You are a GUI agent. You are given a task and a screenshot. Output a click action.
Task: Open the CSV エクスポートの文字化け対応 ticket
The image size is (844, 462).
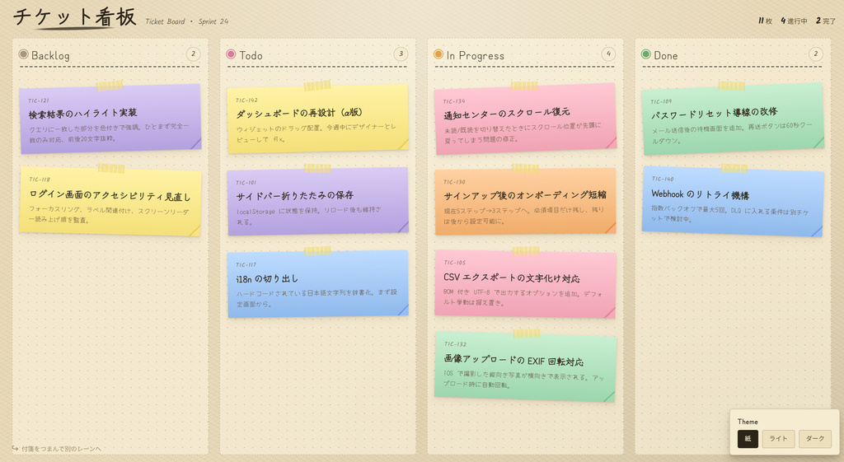coord(525,284)
